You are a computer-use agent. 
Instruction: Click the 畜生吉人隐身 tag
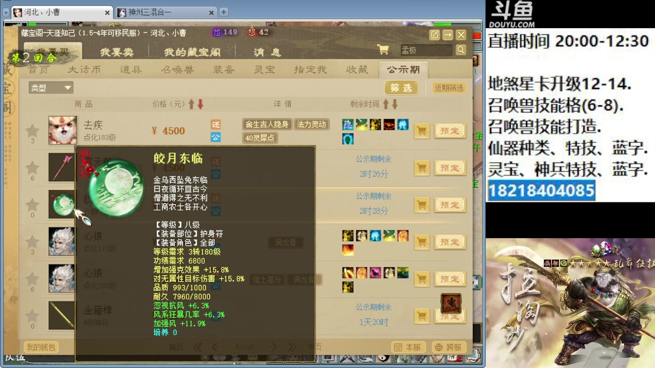click(267, 124)
